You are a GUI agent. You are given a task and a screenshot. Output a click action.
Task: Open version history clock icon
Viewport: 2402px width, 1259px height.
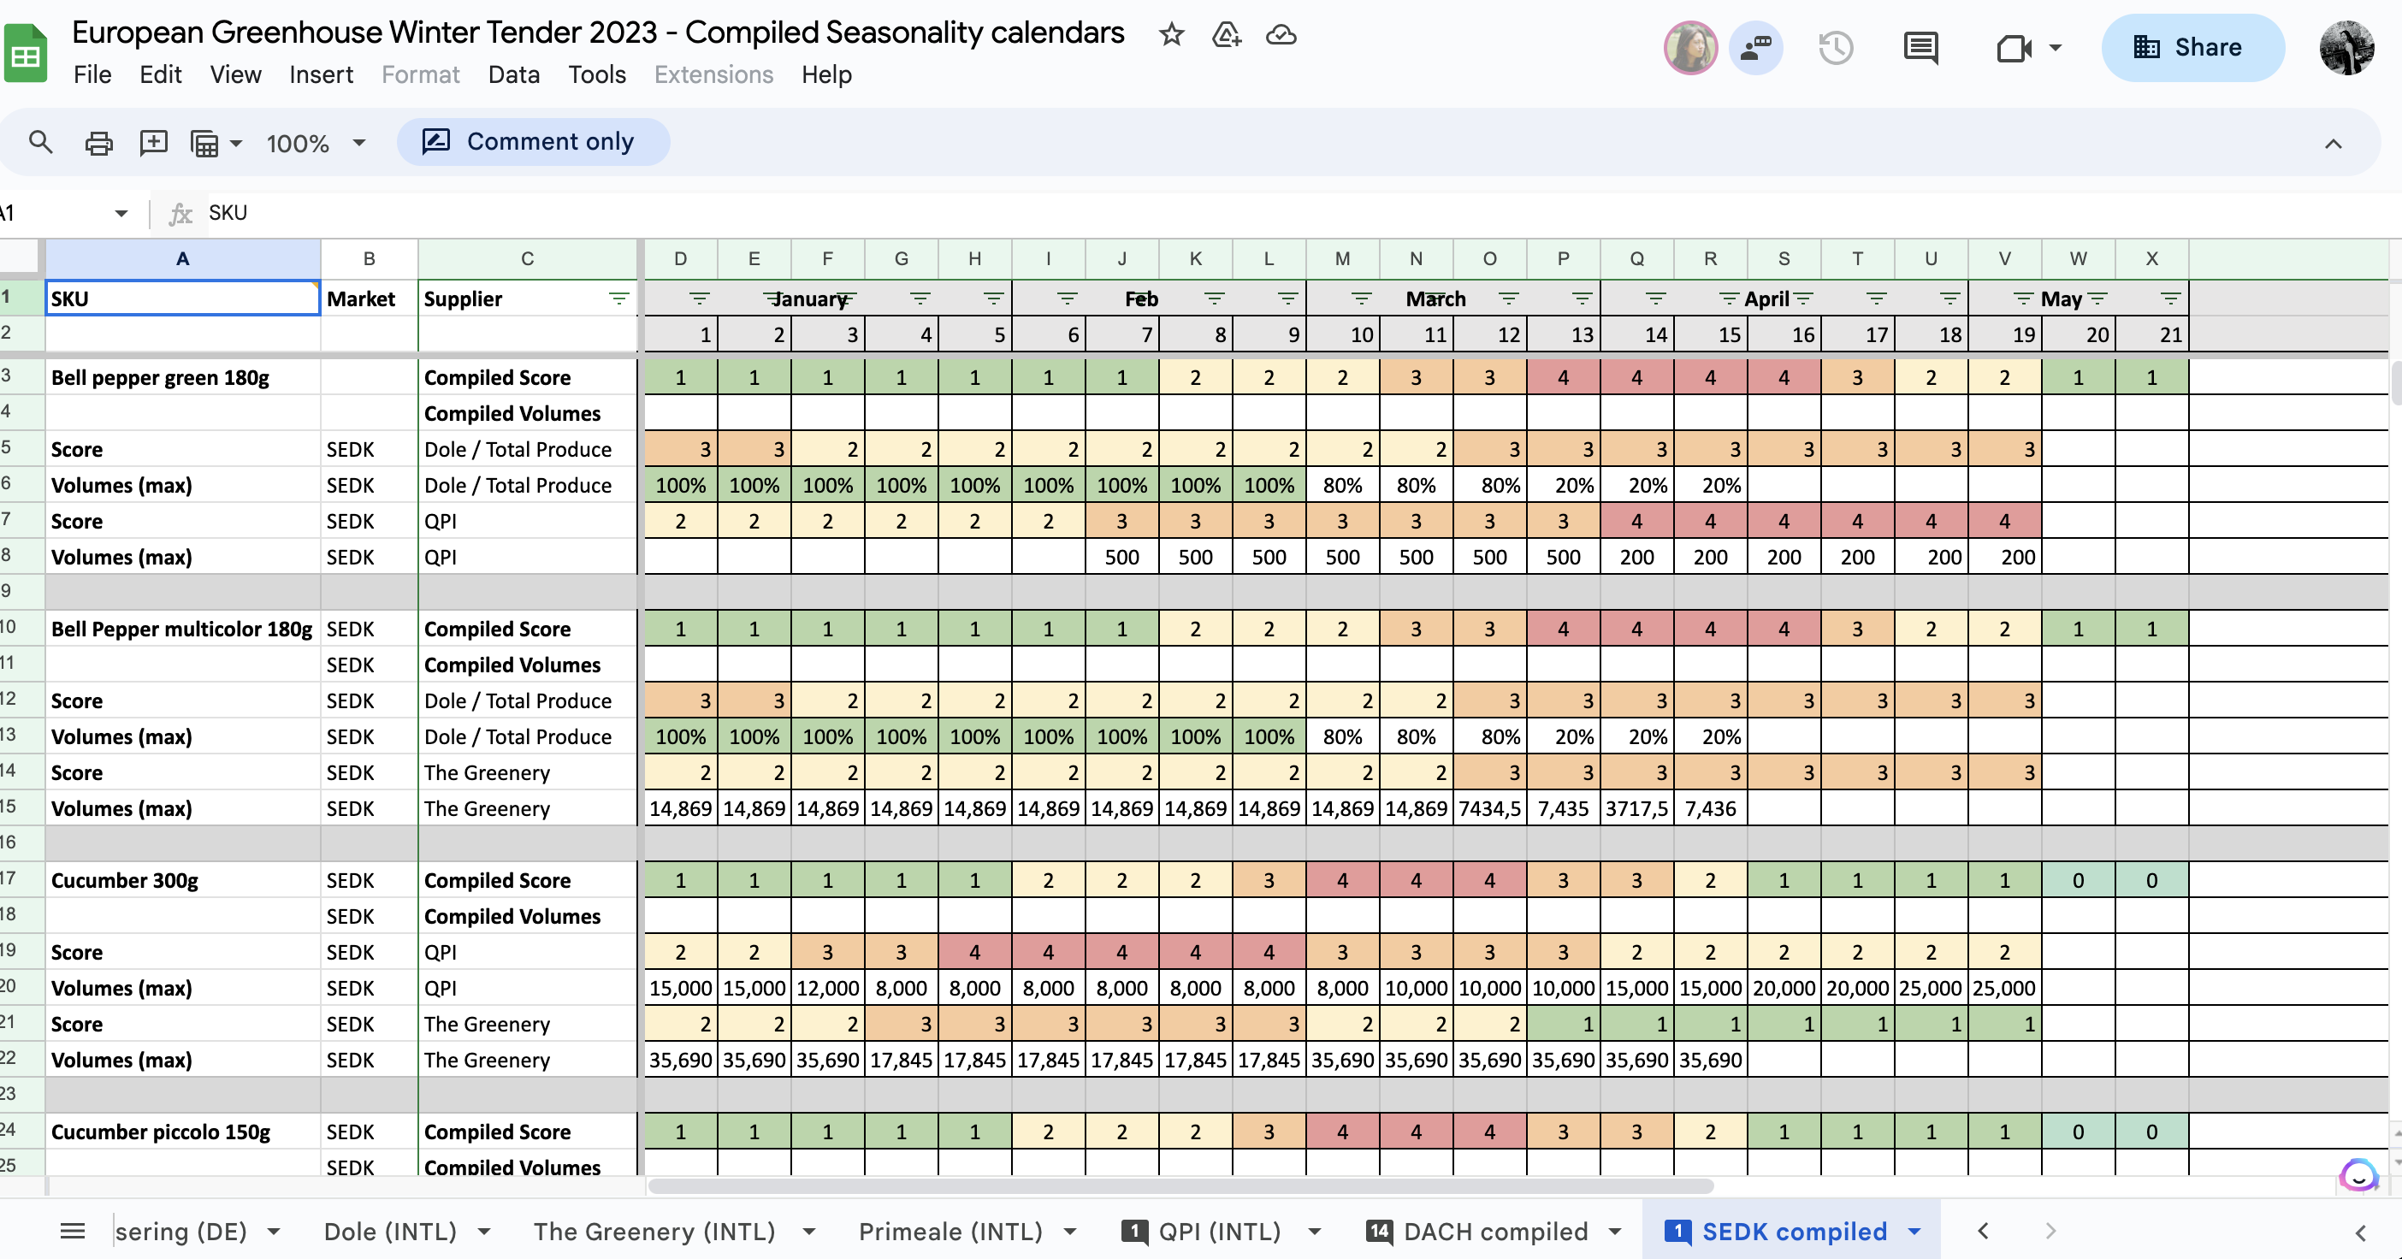coord(1835,48)
